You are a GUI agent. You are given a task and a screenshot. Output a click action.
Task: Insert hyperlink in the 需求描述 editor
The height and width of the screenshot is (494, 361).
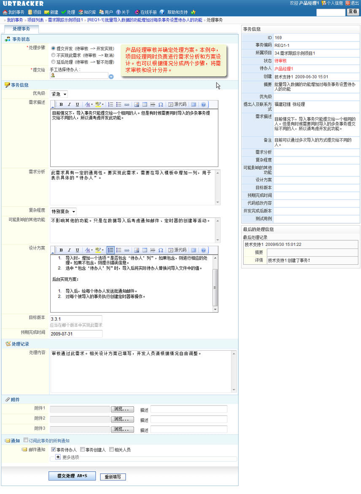pos(127,105)
